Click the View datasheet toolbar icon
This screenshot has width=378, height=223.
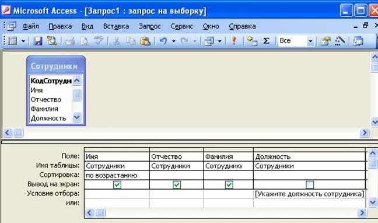coord(13,41)
